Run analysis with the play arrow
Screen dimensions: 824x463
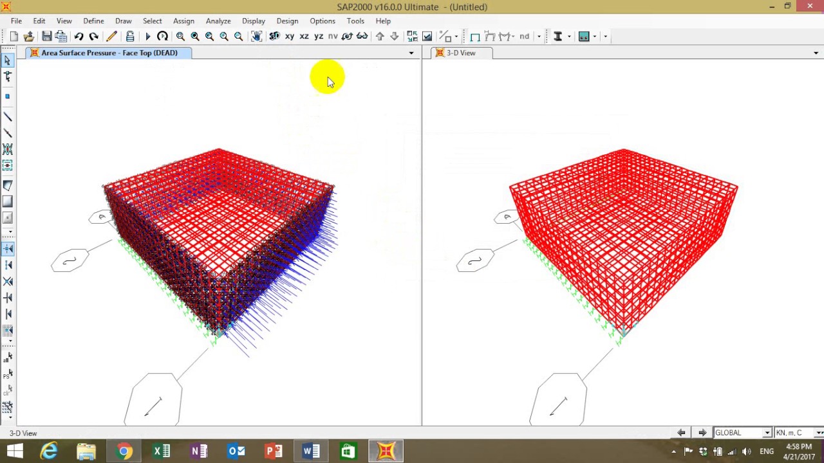tap(147, 37)
